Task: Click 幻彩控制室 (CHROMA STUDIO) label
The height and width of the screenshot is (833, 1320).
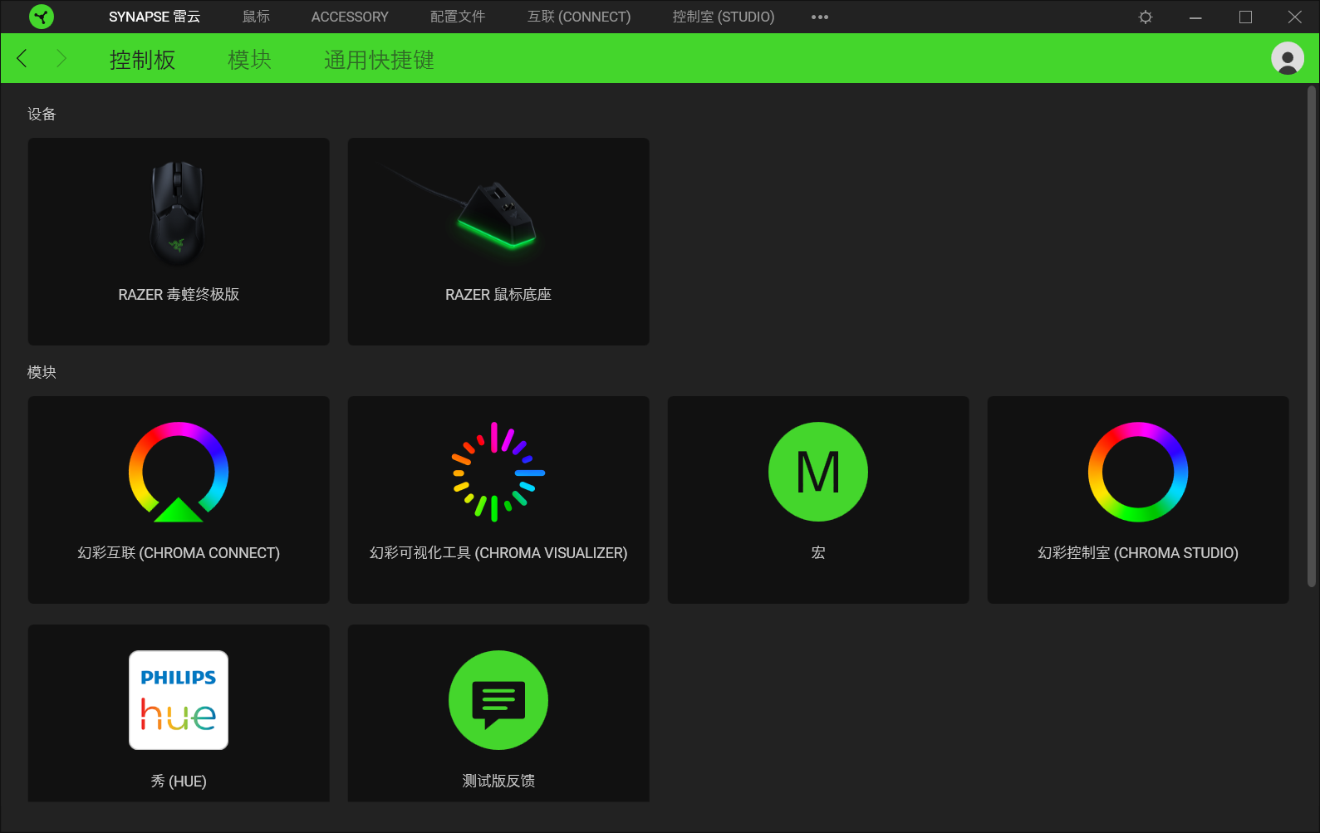Action: coord(1138,553)
